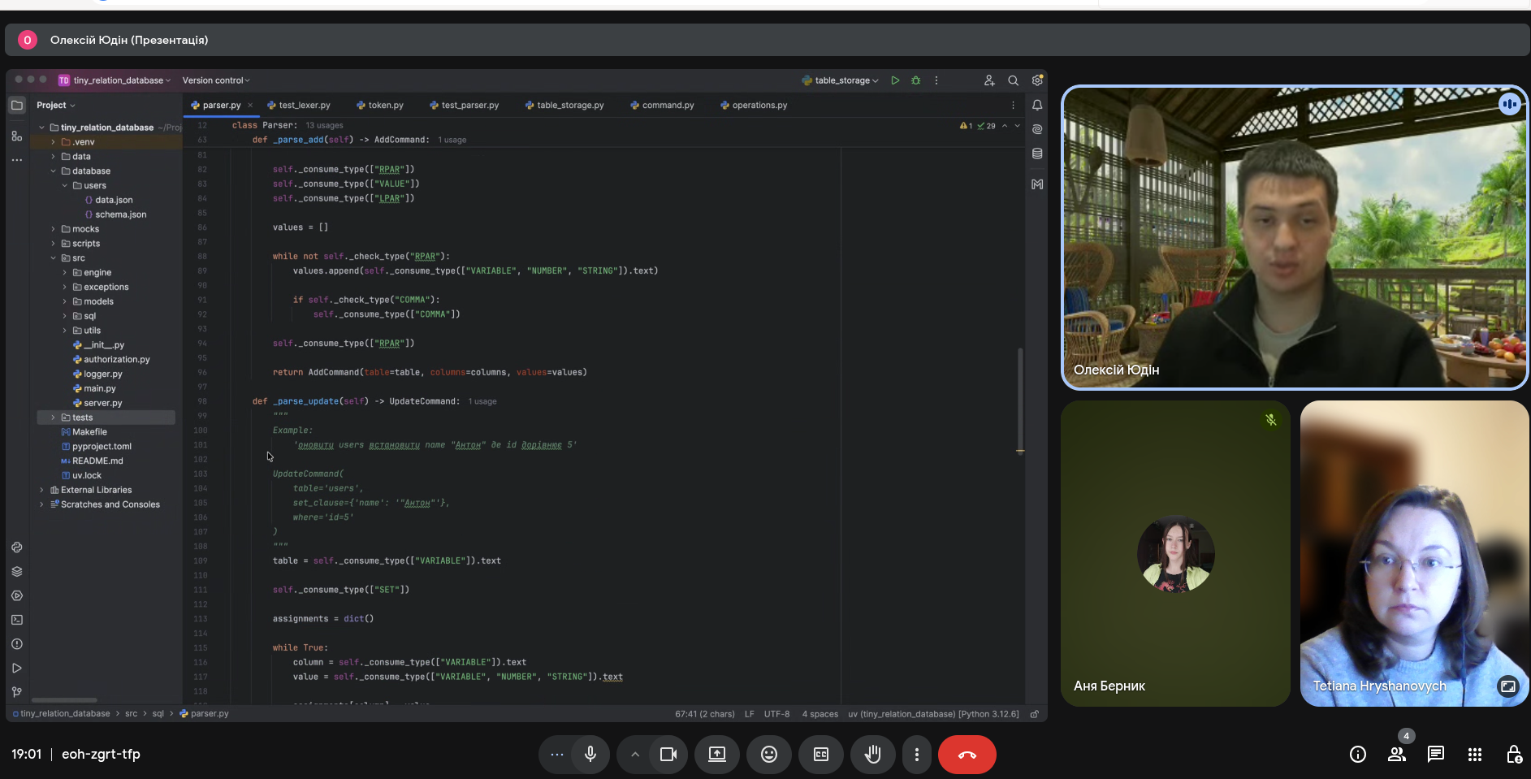The width and height of the screenshot is (1531, 779).
Task: Mute the microphone
Action: coord(590,755)
